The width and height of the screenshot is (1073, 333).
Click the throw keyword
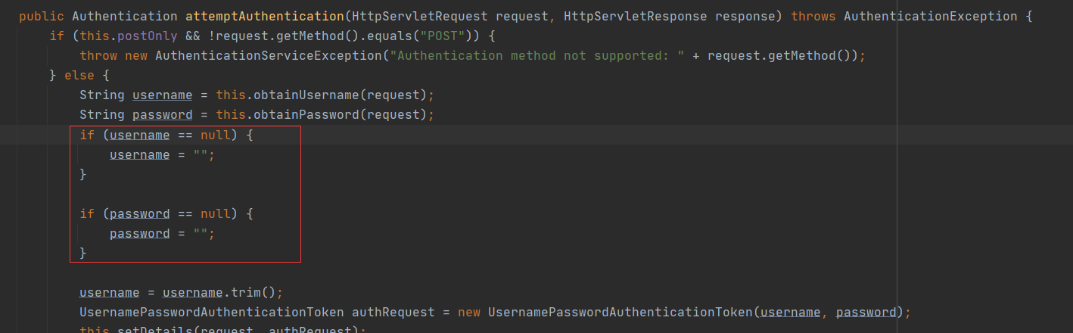pos(98,55)
